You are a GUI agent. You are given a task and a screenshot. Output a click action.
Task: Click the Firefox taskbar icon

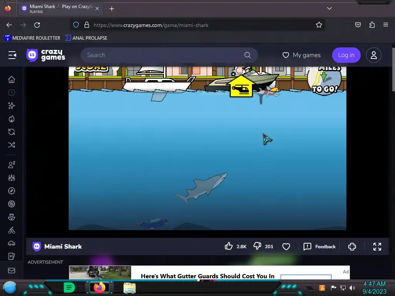coord(100,288)
